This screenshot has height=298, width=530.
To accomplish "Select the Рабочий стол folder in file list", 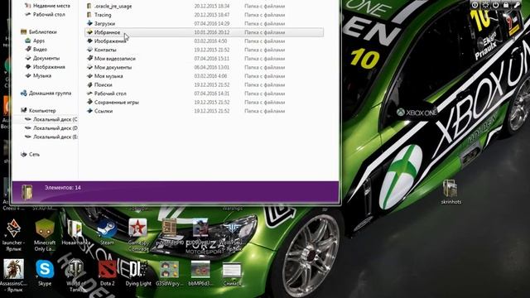I will (205, 94).
